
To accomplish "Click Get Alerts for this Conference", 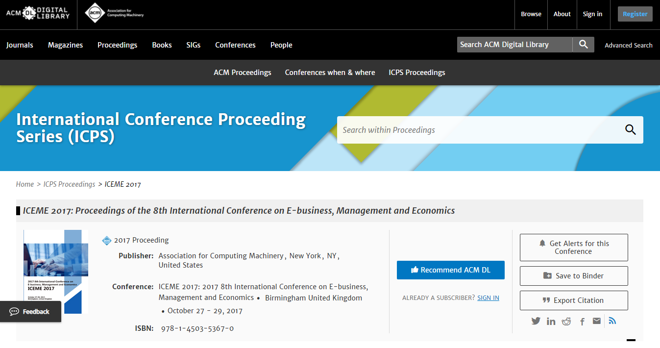I will (574, 248).
